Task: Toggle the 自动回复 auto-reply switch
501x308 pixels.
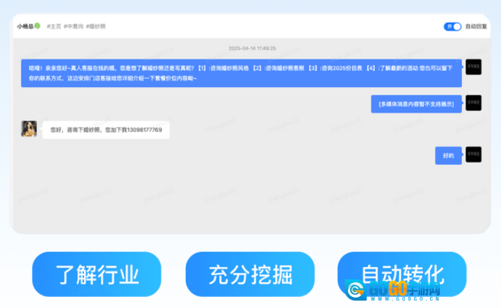Action: (452, 26)
